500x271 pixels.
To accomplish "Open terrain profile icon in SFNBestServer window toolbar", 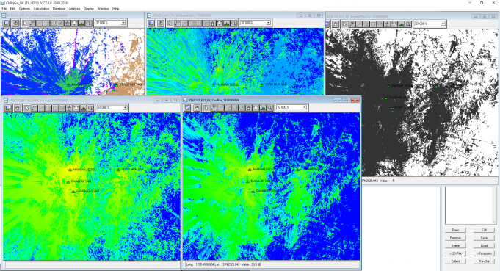I will pyautogui.click(x=81, y=23).
